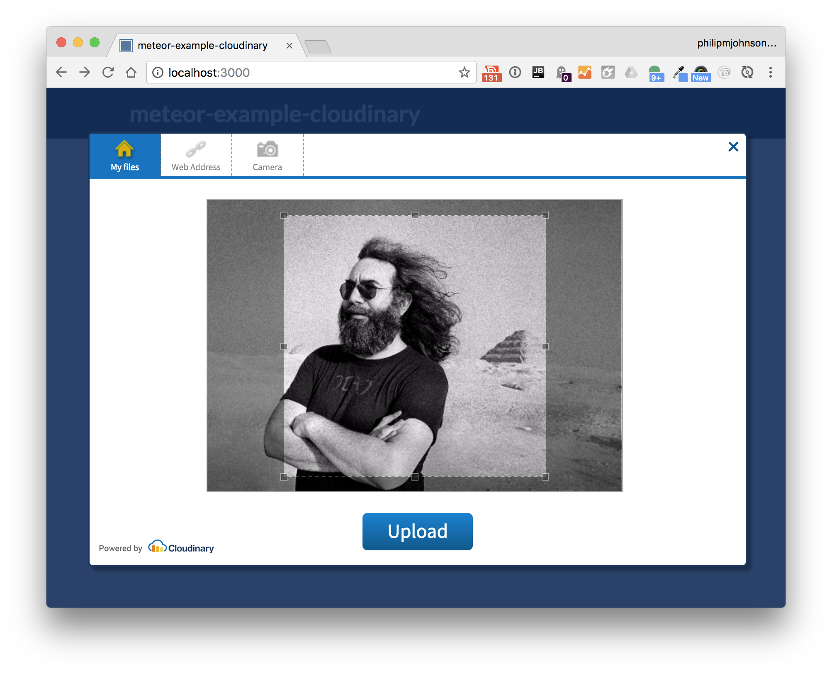Close the Cloudinary upload widget
This screenshot has width=832, height=674.
[x=733, y=147]
